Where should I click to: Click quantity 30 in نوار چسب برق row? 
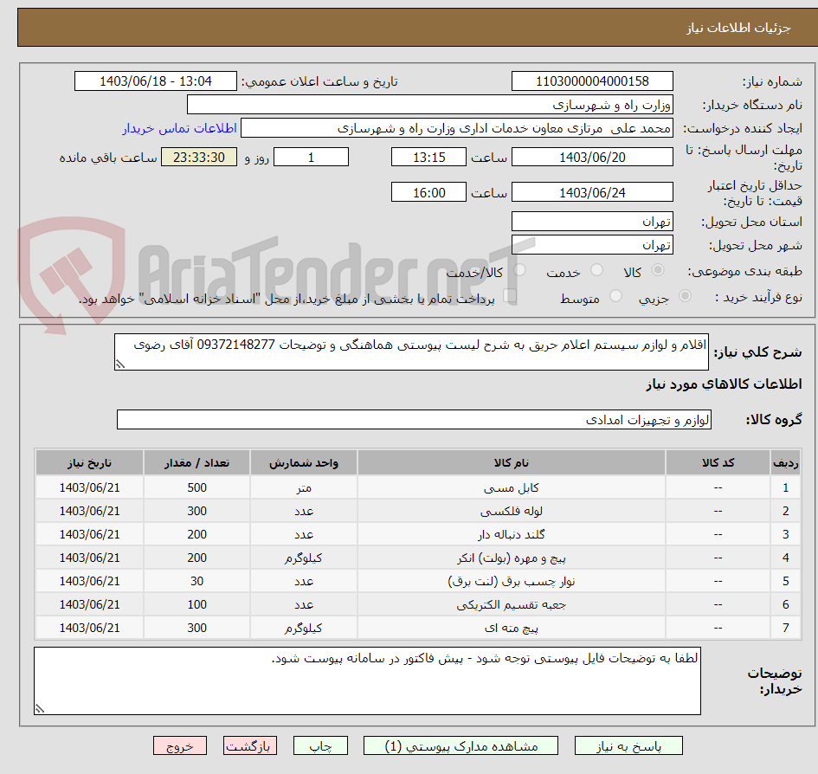tap(196, 582)
